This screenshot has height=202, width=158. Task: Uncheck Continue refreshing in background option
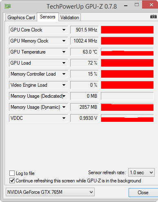(x=12, y=181)
